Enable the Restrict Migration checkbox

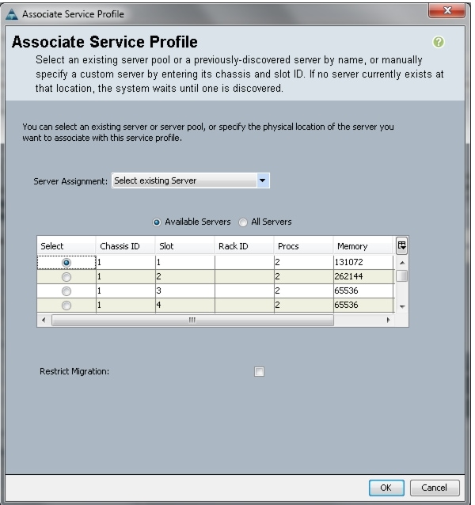pyautogui.click(x=259, y=371)
